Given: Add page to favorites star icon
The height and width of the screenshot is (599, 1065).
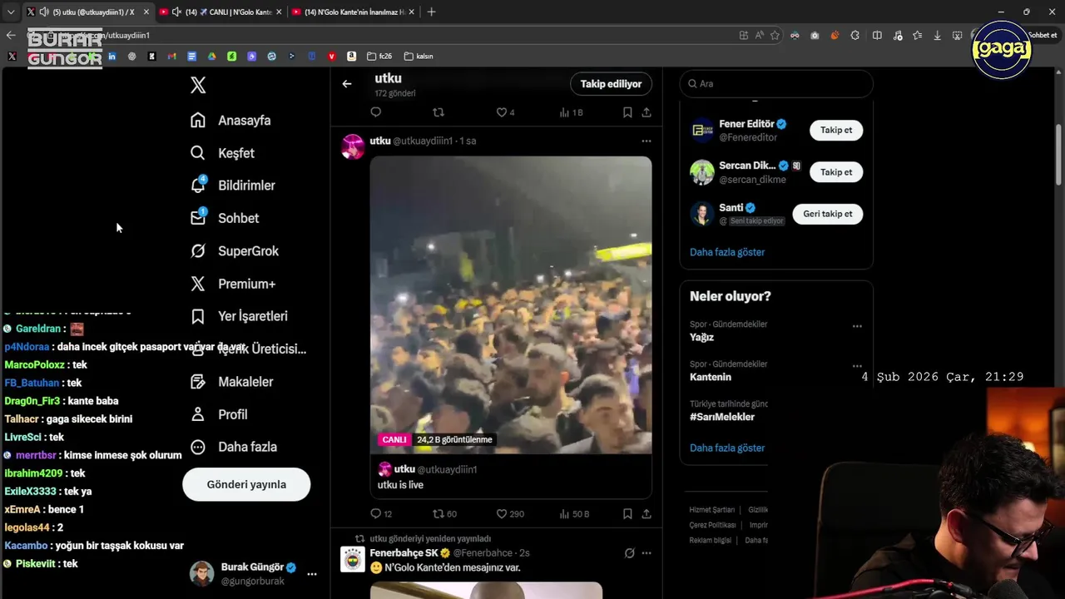Looking at the screenshot, I should pos(775,35).
